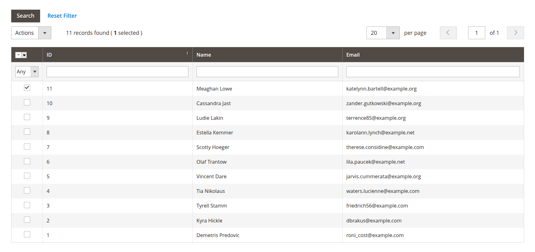Viewport: 535px width, 252px height.
Task: Click the ID column sort arrow
Action: [187, 54]
